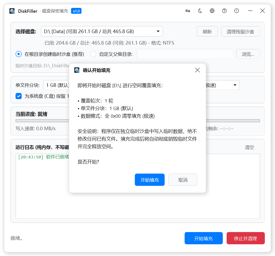Click the v1.0 version badge

point(76,11)
